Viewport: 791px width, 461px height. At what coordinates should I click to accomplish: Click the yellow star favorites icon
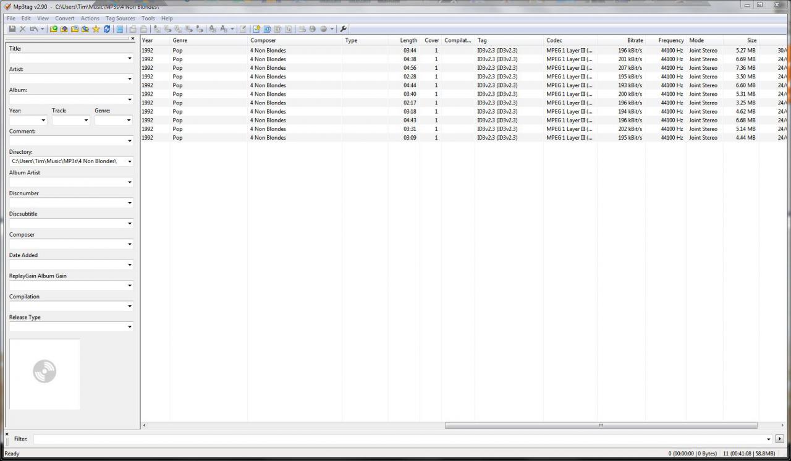[x=96, y=29]
